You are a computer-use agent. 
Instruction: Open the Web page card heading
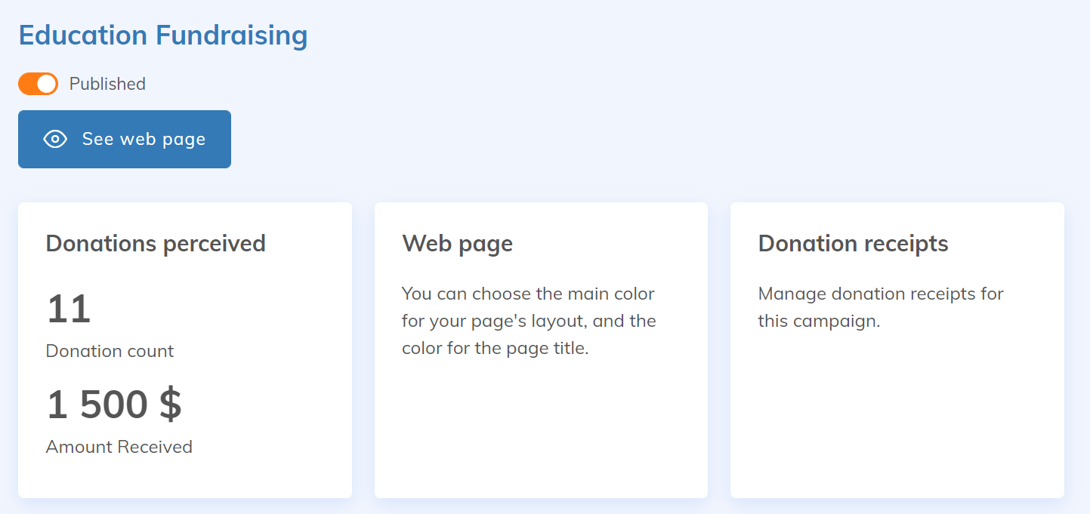click(x=457, y=244)
